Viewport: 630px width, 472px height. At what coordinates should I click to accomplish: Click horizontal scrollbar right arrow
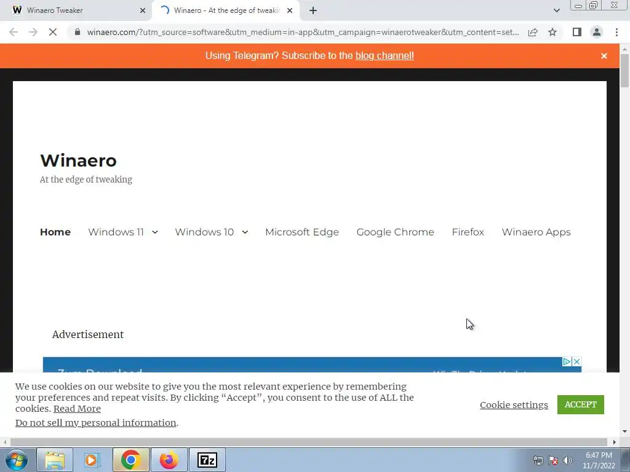[x=615, y=442]
